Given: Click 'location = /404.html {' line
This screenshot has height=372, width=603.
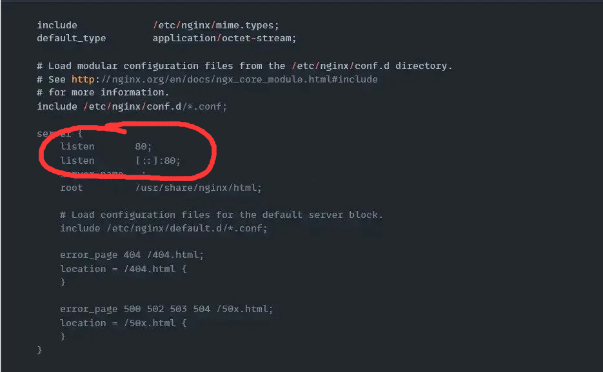Looking at the screenshot, I should [x=123, y=269].
